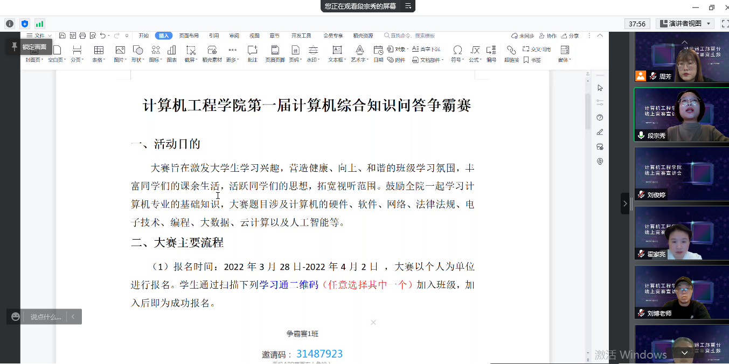Click the 日期 date icon
Image resolution: width=729 pixels, height=364 pixels.
pyautogui.click(x=378, y=53)
